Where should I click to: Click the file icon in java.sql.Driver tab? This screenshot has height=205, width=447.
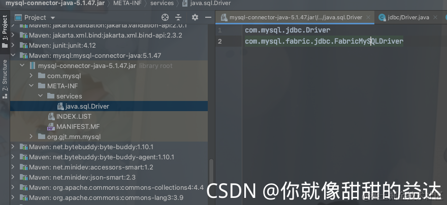225,18
